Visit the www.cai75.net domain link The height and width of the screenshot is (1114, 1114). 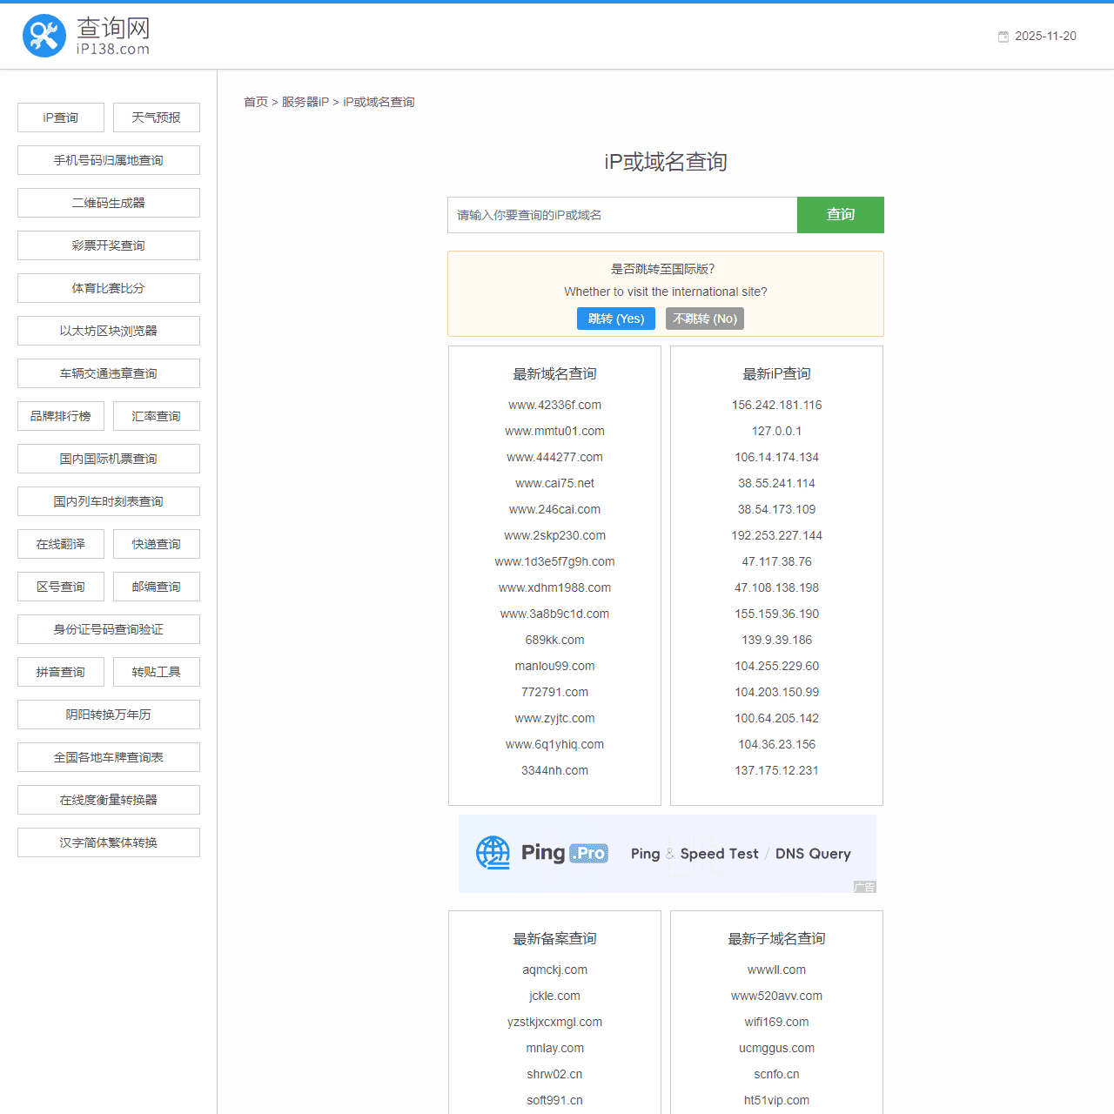[x=554, y=483]
